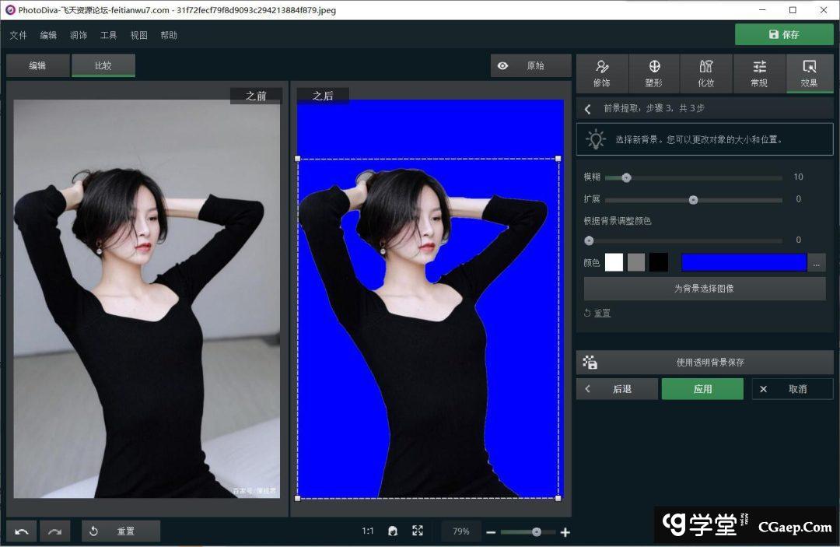840x547 pixels.
Task: Pick the white background color swatch
Action: (614, 263)
